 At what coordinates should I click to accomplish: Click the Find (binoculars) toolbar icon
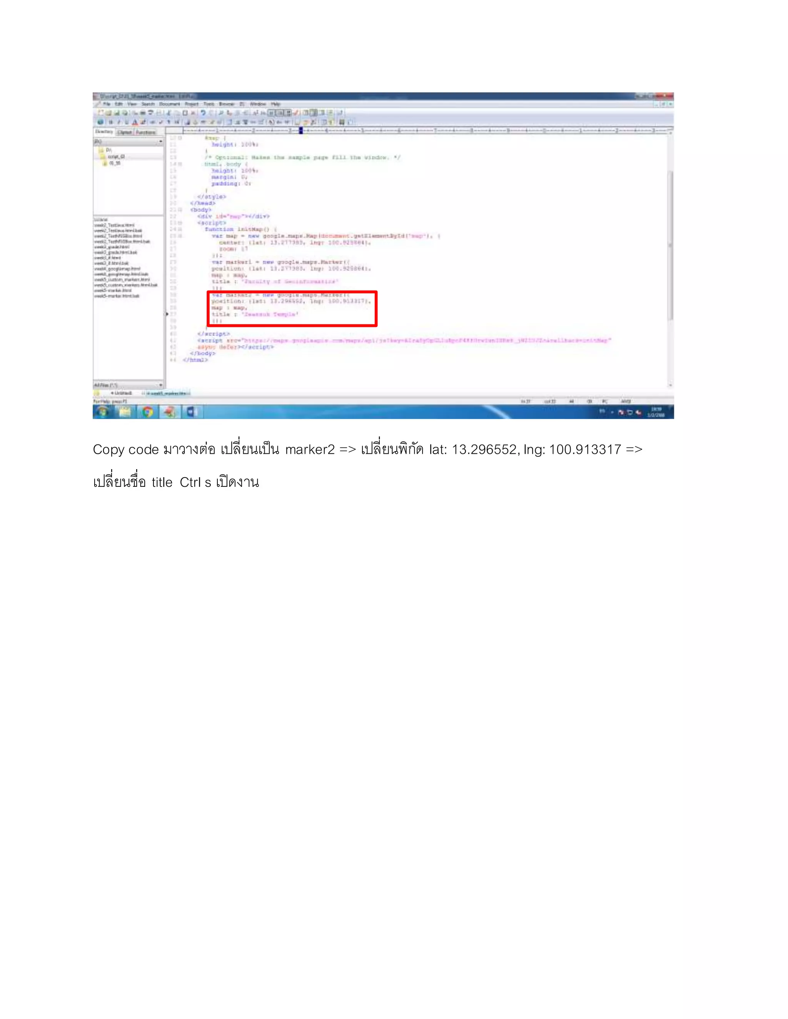click(x=221, y=113)
